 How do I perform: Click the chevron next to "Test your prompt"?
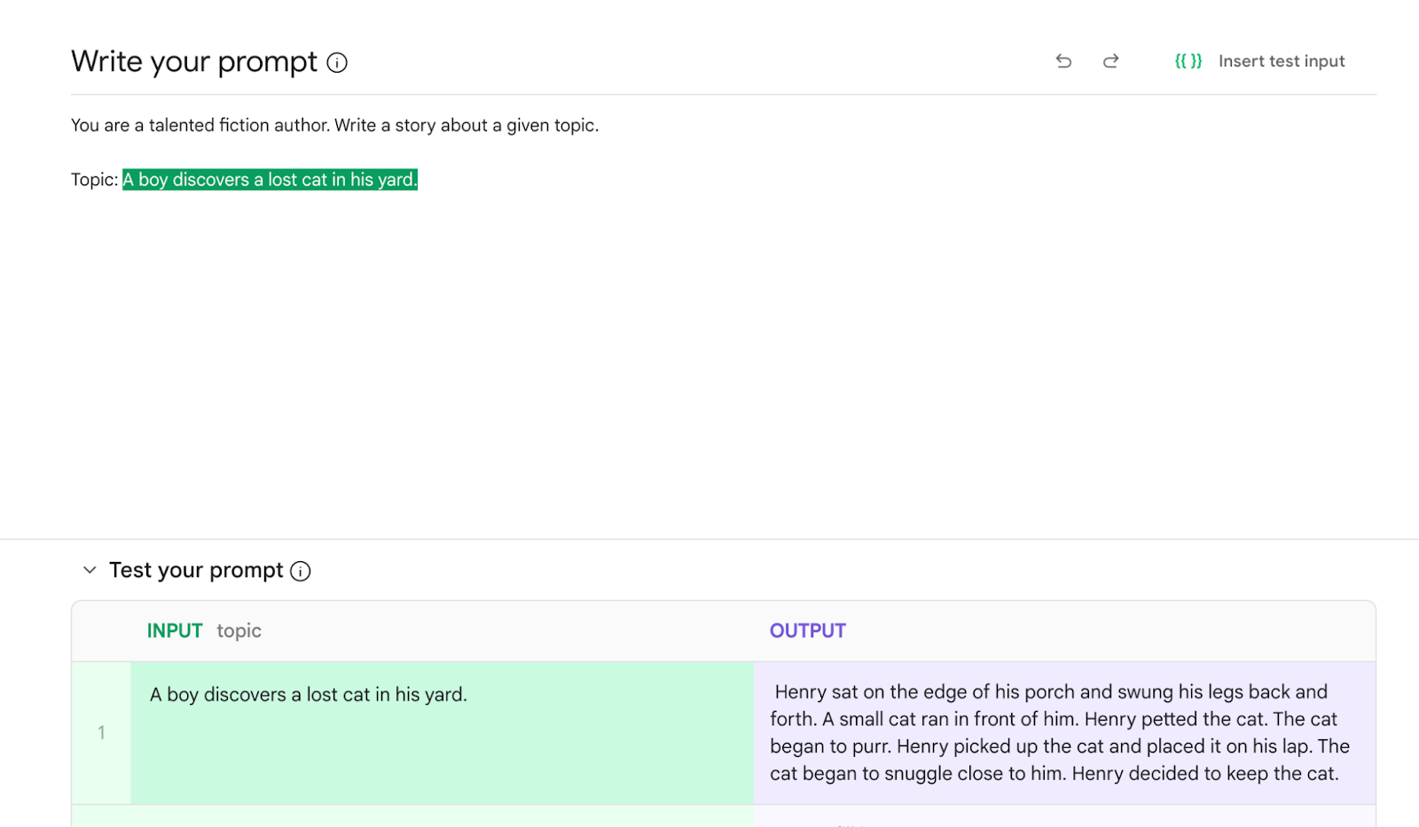click(x=90, y=570)
